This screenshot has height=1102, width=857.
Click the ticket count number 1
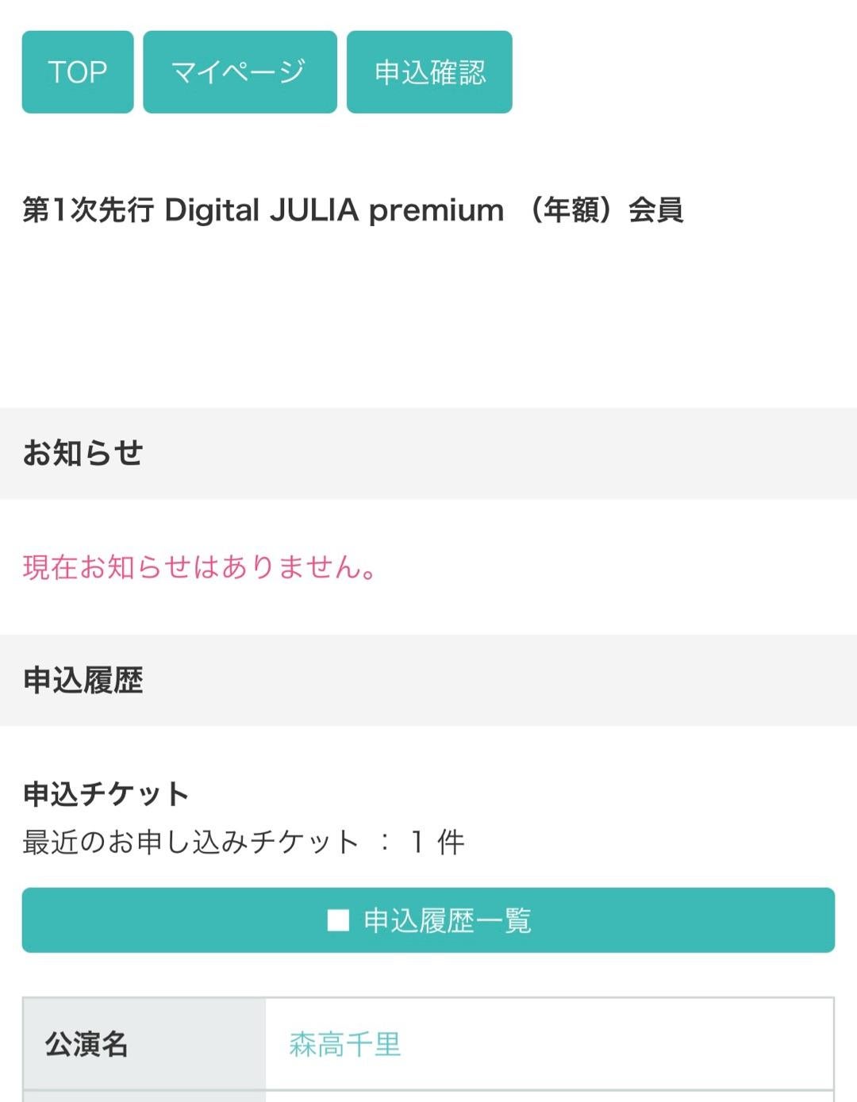pos(417,842)
